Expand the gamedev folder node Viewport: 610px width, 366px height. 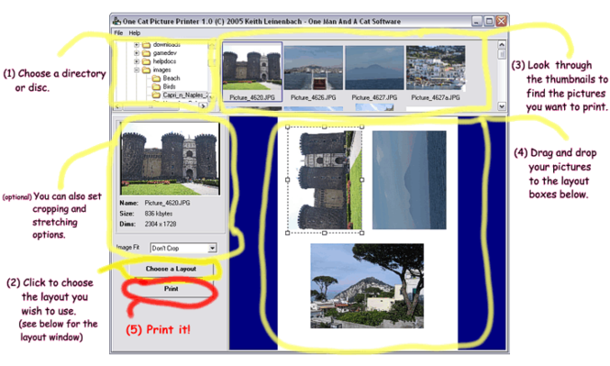tap(137, 53)
